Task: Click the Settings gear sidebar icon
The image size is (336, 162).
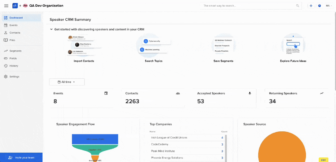Action: click(6, 76)
